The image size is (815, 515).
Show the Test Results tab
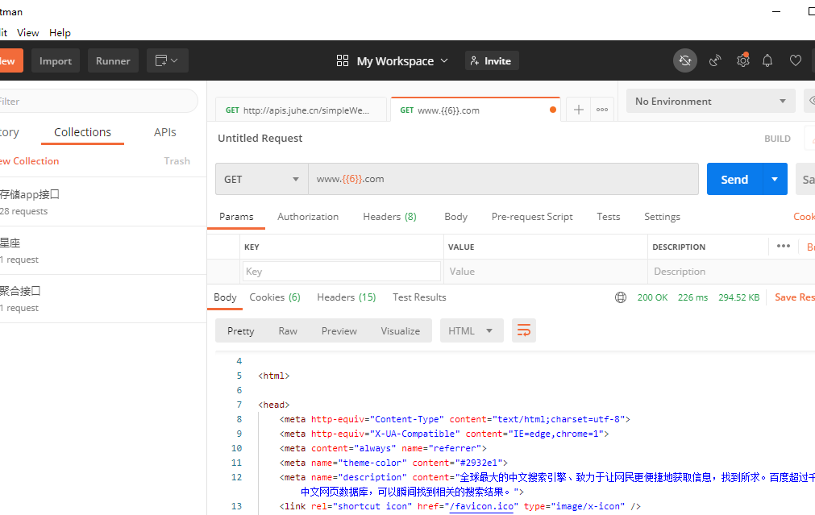(419, 297)
